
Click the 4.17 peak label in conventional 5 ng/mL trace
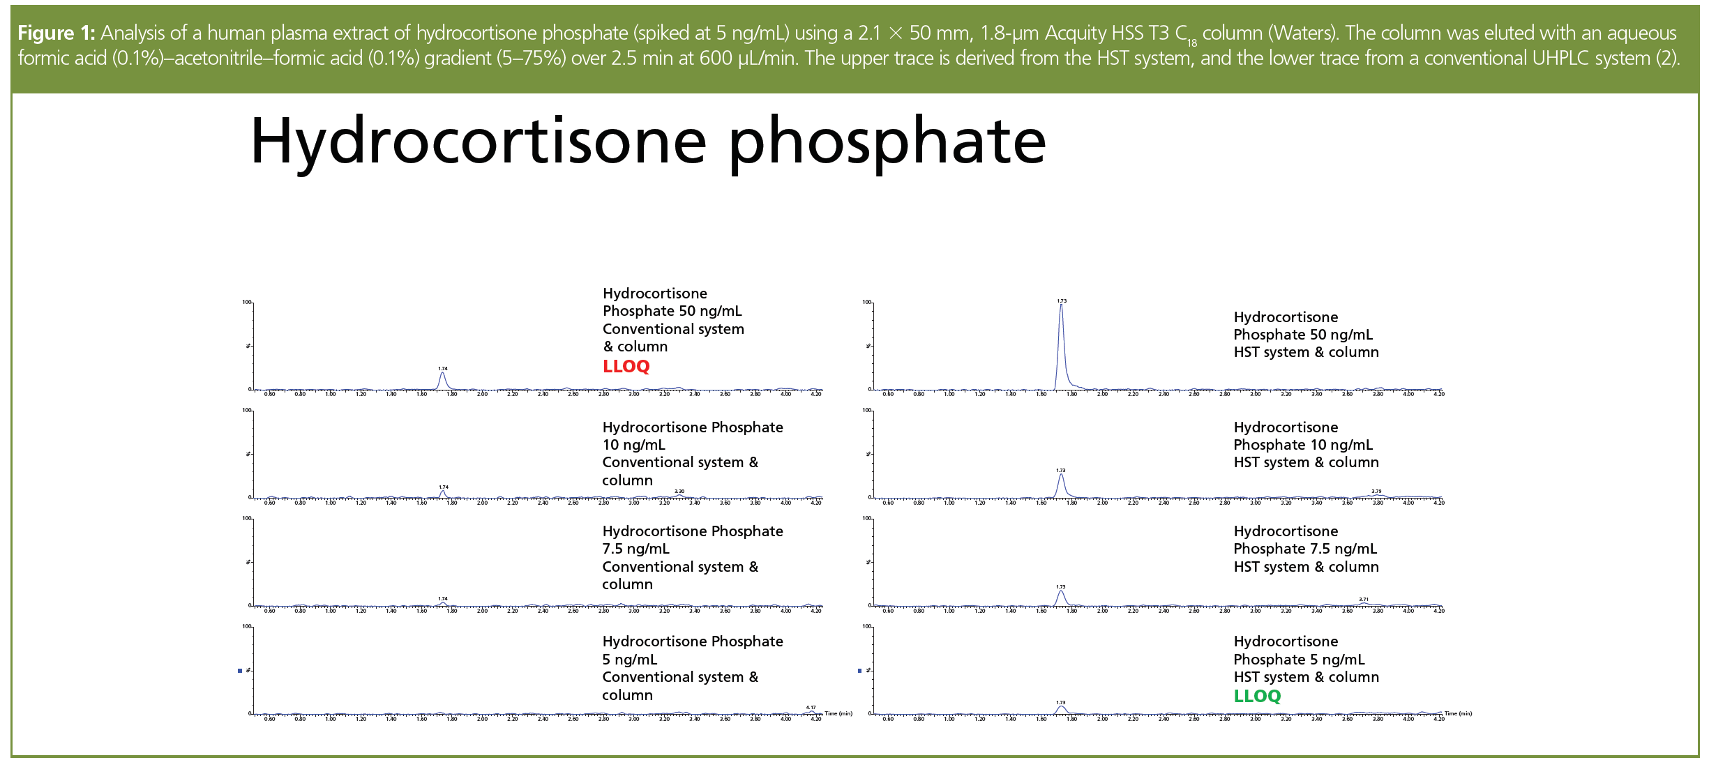click(811, 708)
